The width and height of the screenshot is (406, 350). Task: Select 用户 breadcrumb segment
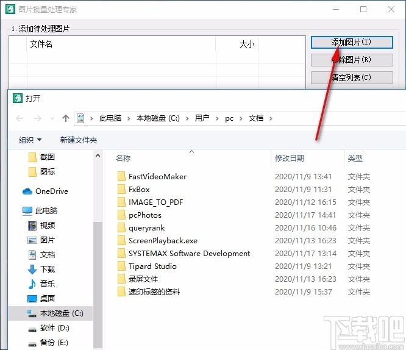[x=202, y=118]
